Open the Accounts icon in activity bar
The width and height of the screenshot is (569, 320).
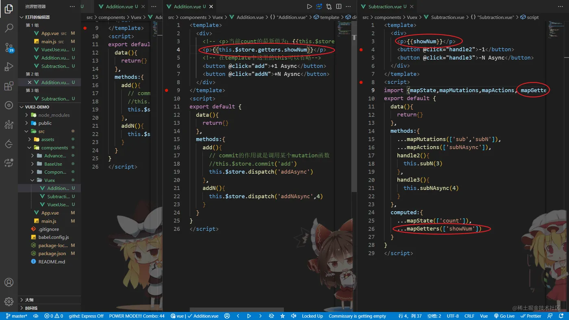coord(9,283)
